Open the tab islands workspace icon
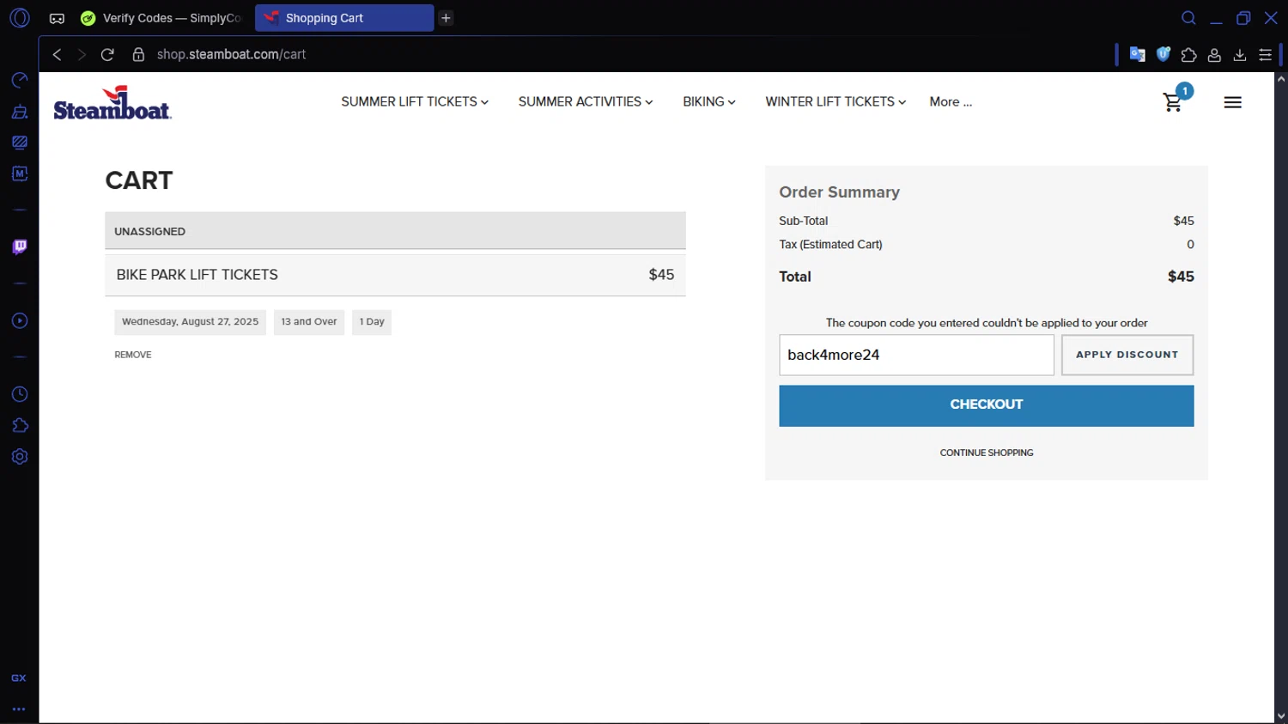The width and height of the screenshot is (1288, 724). coord(57,18)
